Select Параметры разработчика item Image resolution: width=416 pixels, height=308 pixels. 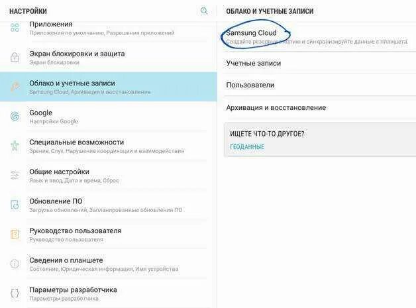109,293
